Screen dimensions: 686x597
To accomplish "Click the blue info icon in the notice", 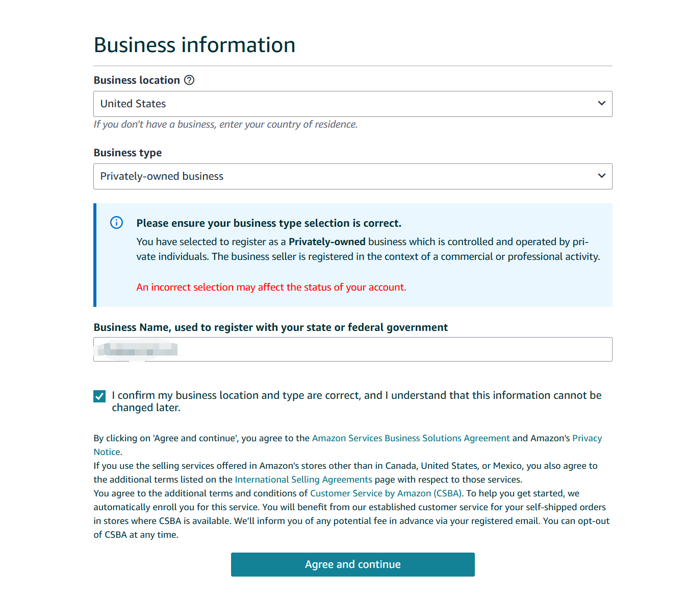I will pos(117,223).
